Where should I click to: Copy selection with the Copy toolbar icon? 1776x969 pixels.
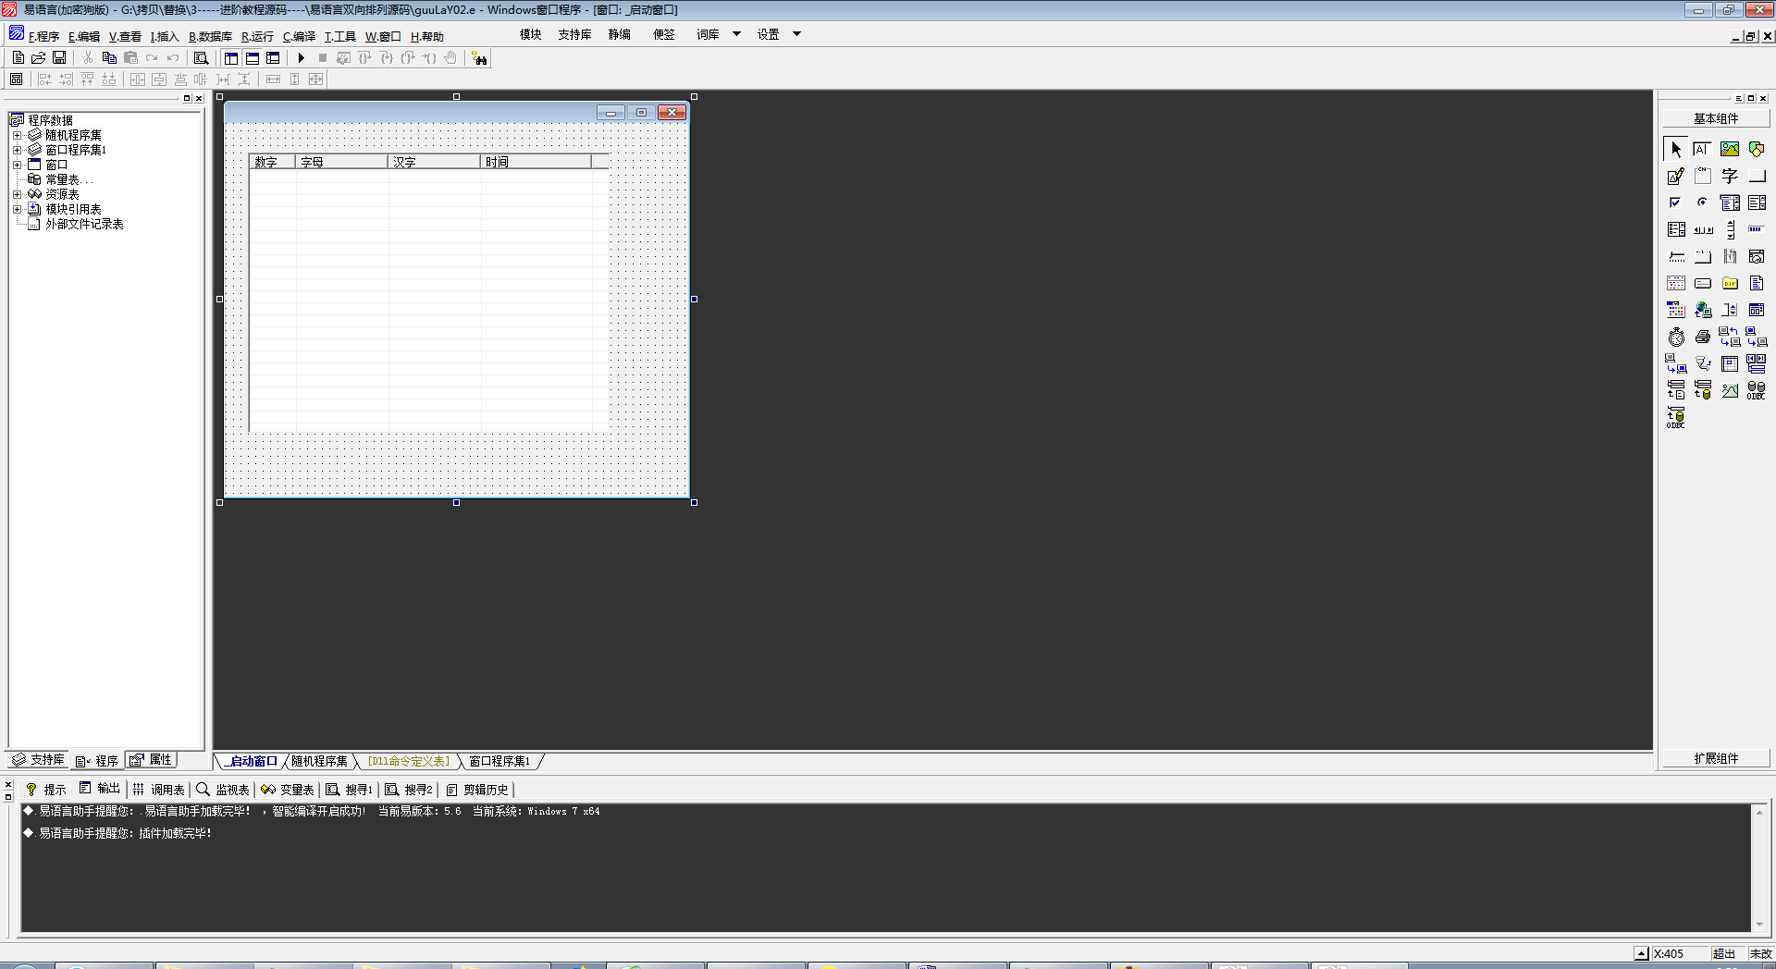point(109,57)
